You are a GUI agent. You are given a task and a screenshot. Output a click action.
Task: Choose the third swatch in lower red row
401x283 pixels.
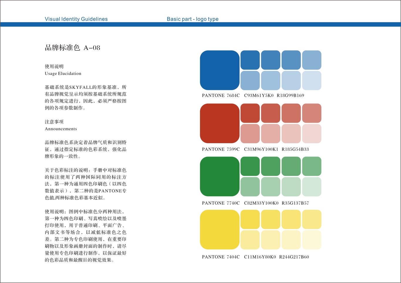[x=291, y=134]
